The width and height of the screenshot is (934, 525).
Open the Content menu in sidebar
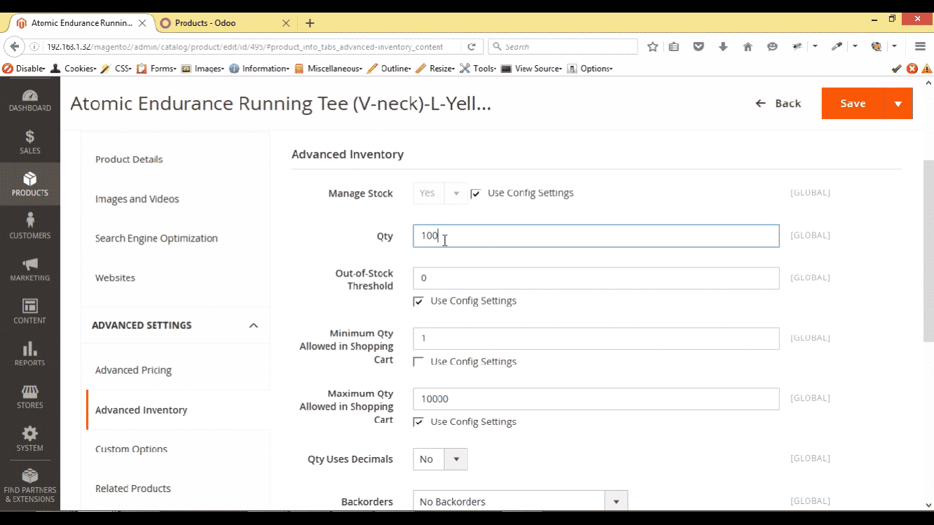coord(29,311)
